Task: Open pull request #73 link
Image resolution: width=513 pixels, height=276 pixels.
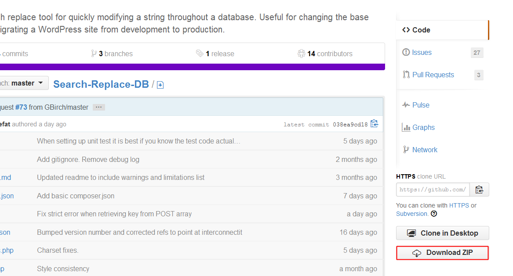Action: tap(21, 107)
